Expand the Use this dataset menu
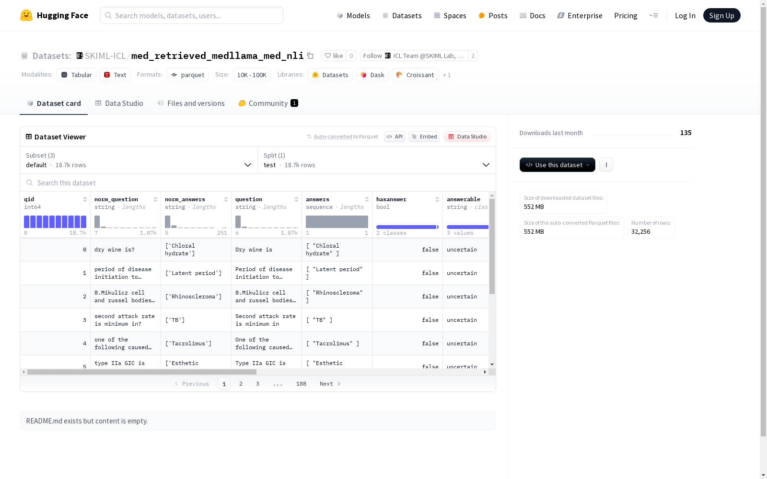Screen dimensions: 767x479 click(558, 165)
